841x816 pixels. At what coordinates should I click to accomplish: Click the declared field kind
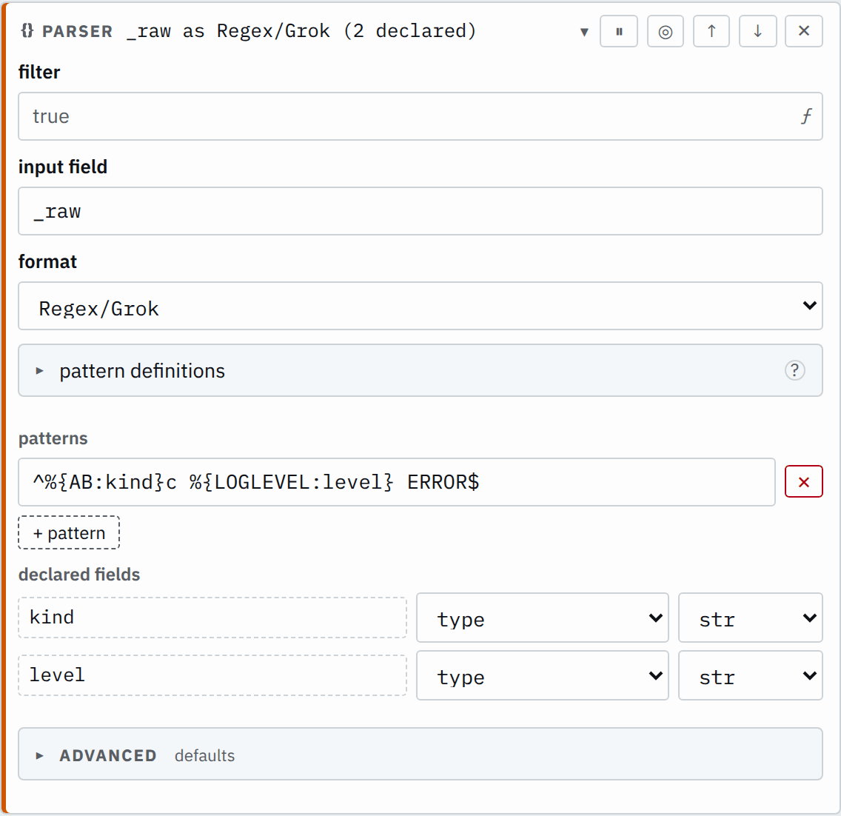pos(212,618)
